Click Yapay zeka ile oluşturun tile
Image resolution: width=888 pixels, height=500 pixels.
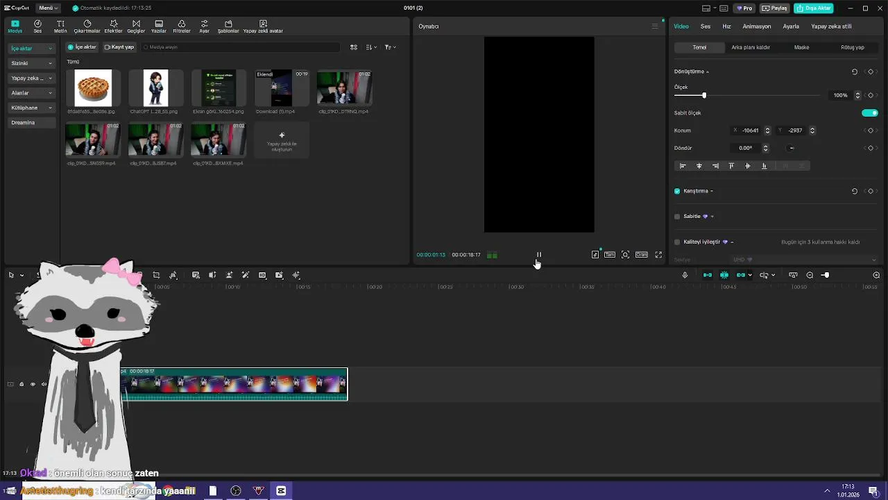tap(282, 140)
